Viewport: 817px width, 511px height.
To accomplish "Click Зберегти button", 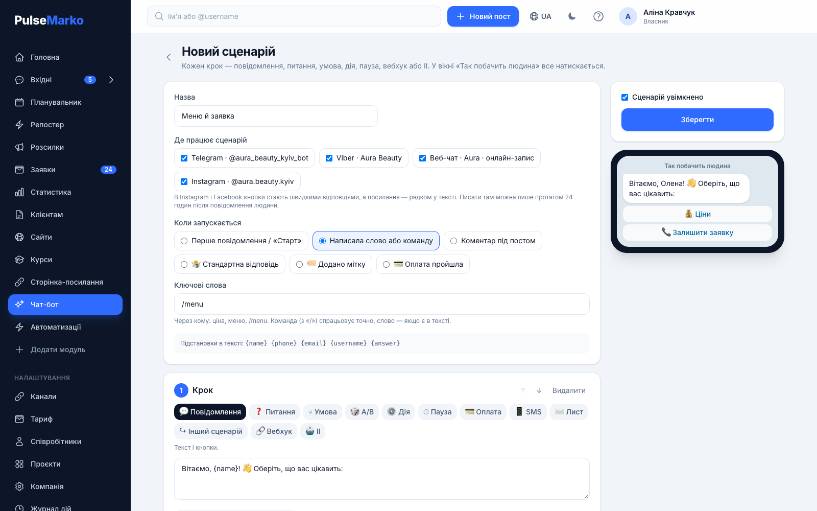I will pos(698,120).
